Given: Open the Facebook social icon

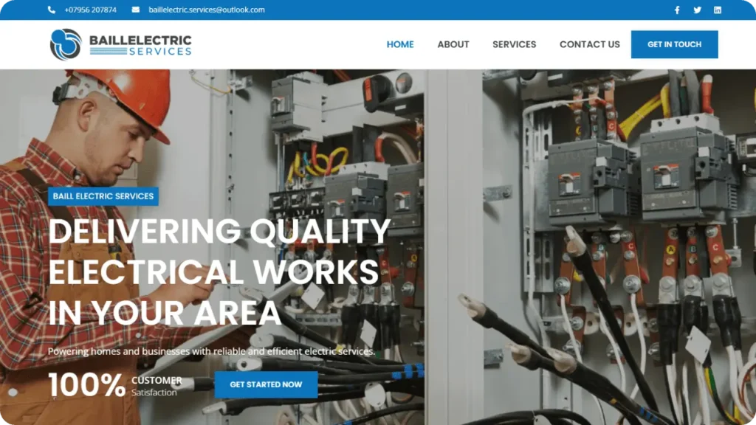Looking at the screenshot, I should 677,10.
